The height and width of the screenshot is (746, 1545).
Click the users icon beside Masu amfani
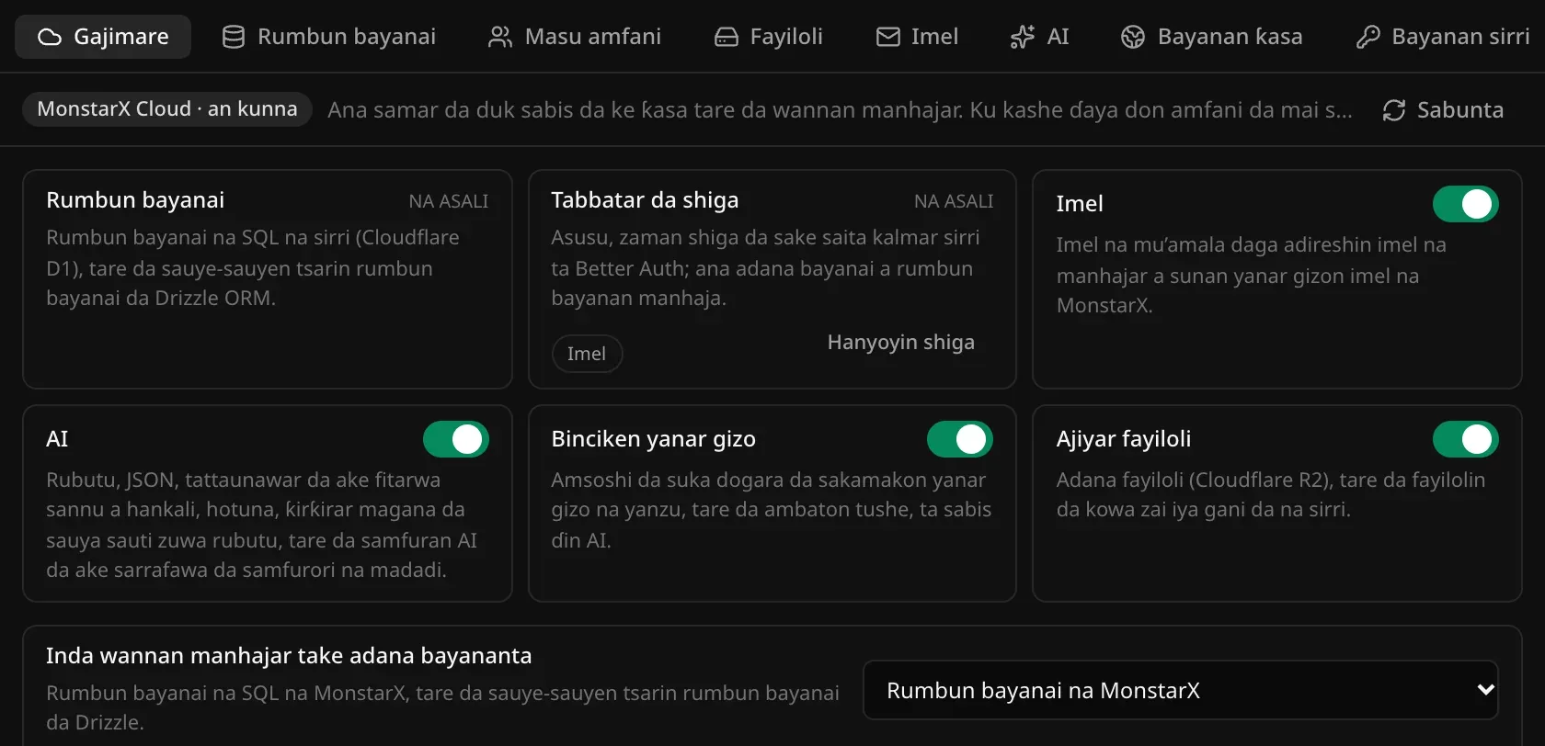tap(500, 37)
